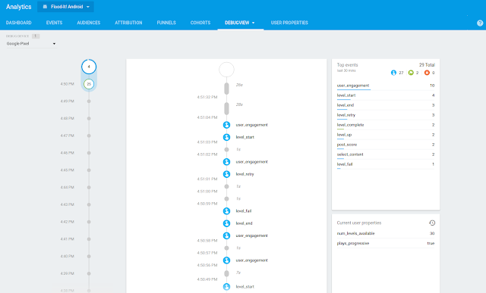
Task: Click green conversions flag icon showing 2
Action: click(x=411, y=73)
